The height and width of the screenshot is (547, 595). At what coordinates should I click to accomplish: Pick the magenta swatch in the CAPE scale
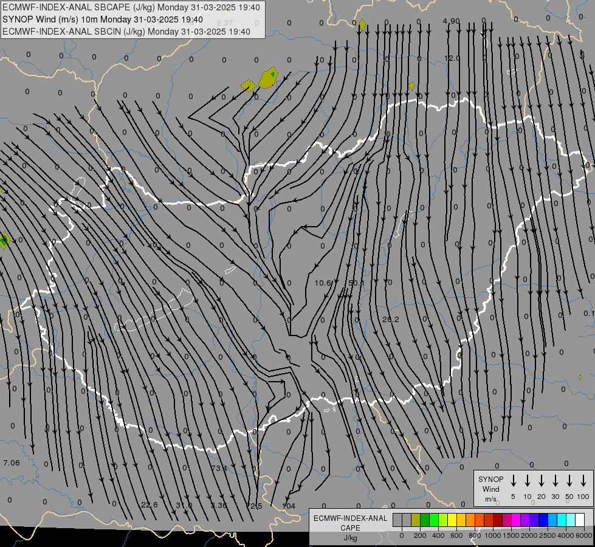(x=516, y=520)
